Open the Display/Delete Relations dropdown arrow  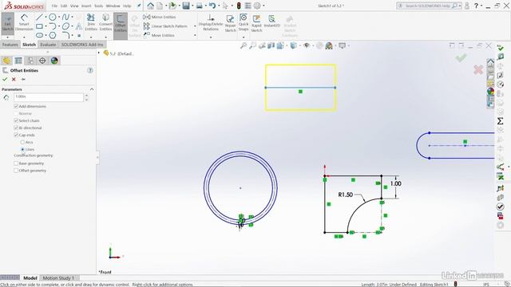[x=211, y=37]
